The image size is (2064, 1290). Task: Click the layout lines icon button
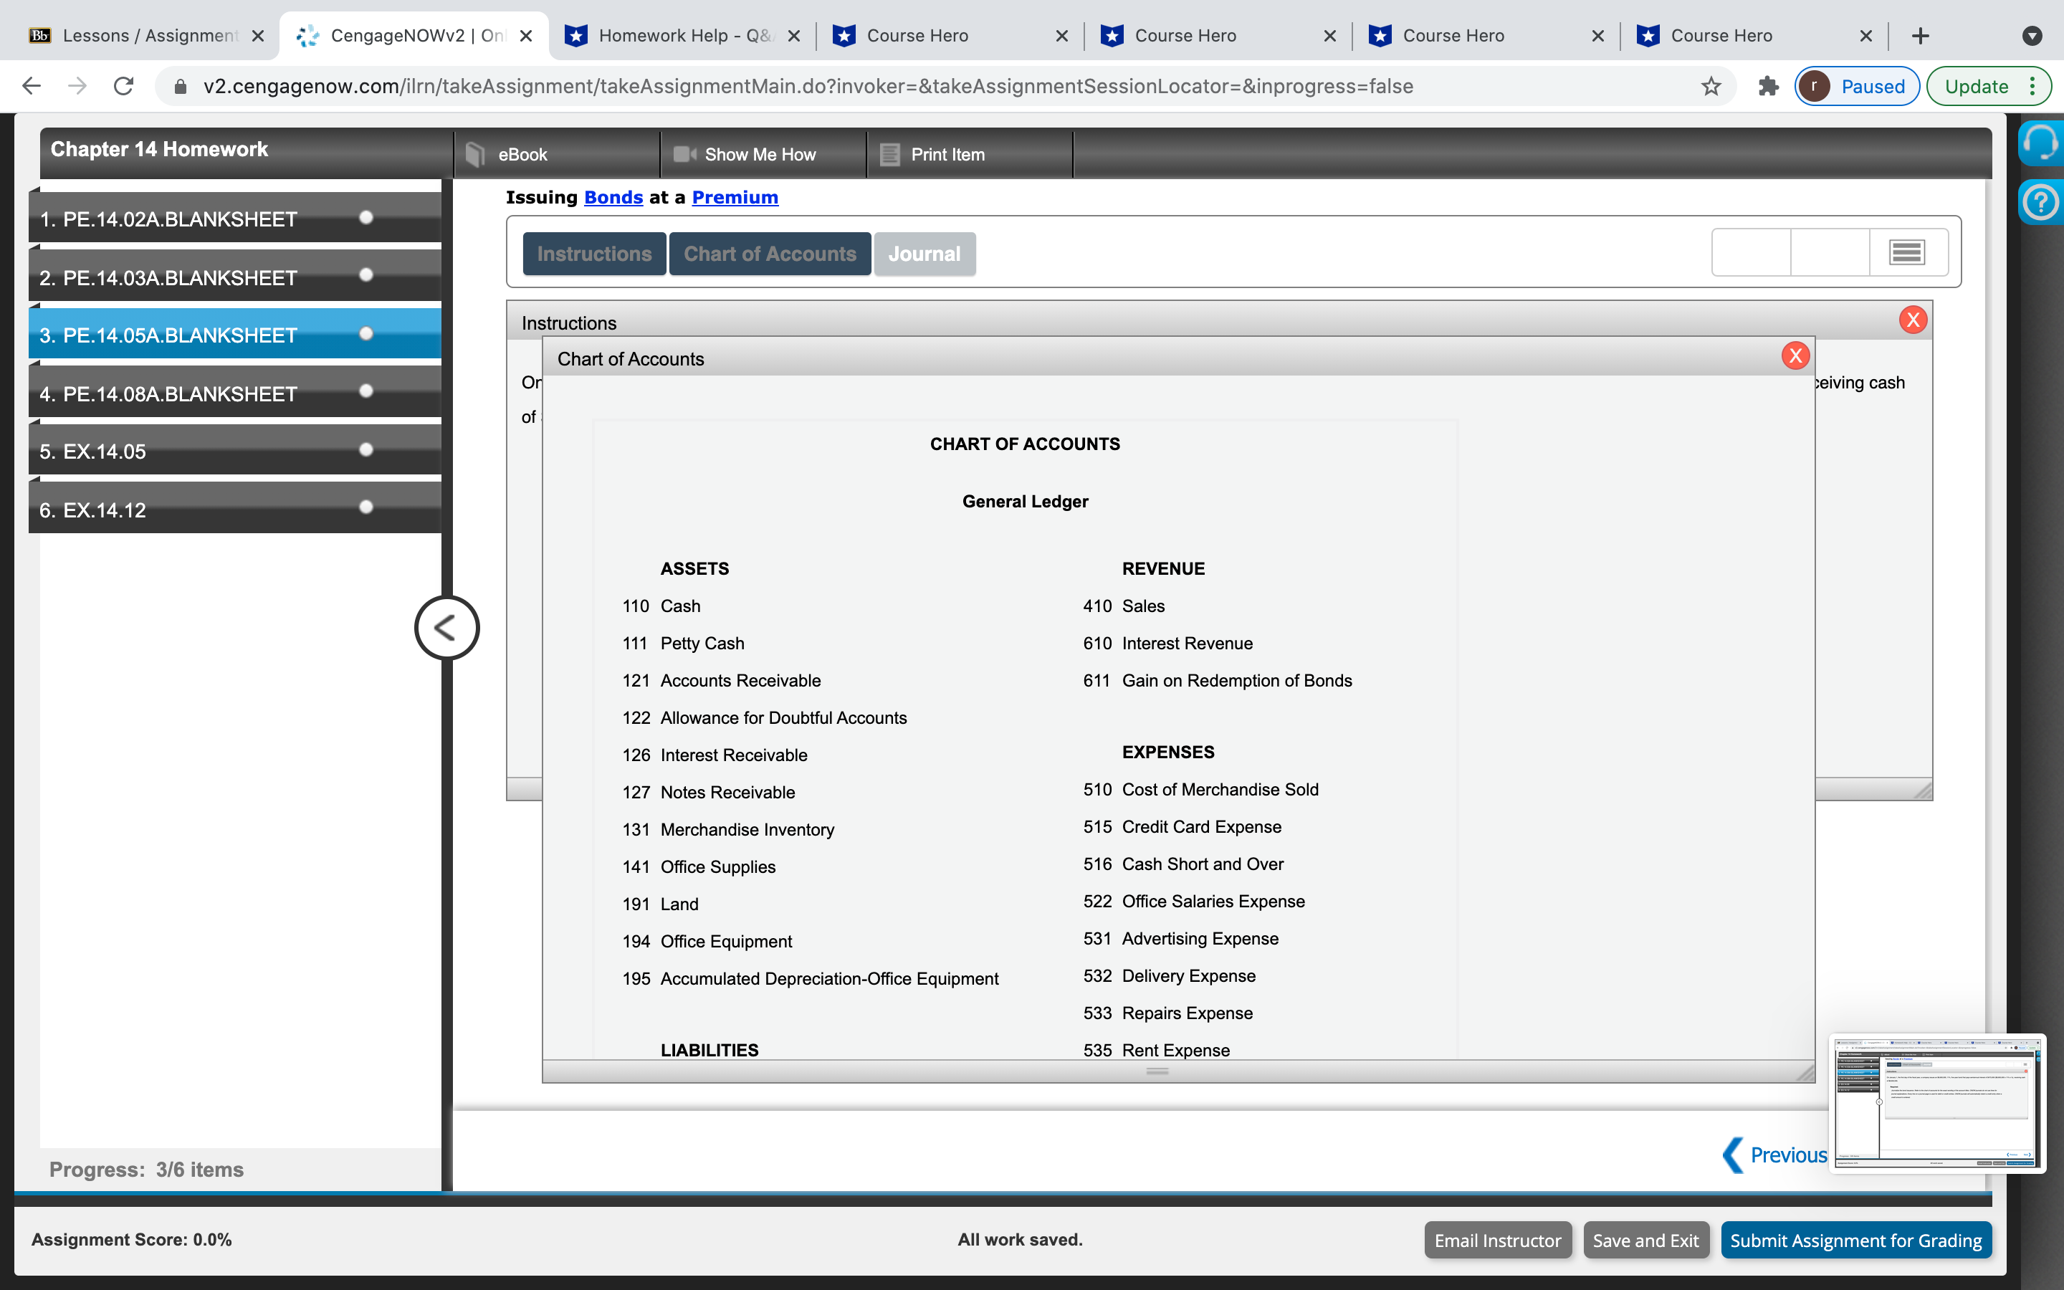(1907, 252)
